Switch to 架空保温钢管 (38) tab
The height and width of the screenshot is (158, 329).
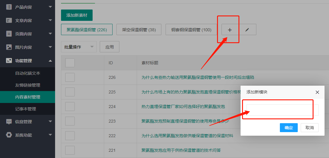pos(139,30)
